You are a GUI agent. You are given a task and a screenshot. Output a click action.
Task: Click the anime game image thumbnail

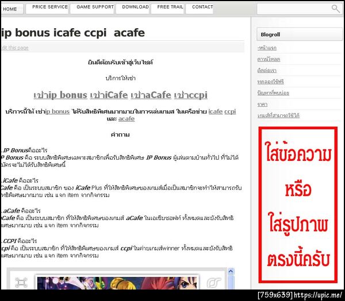(117, 283)
